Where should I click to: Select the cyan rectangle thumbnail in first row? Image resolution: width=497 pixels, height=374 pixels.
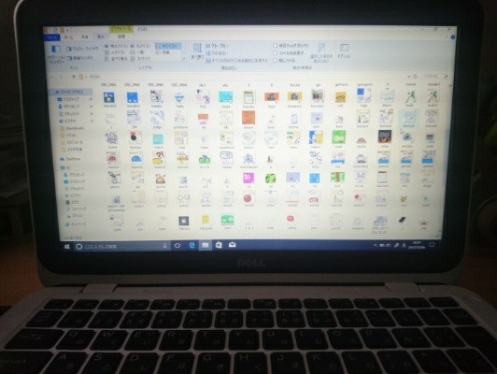point(226,96)
